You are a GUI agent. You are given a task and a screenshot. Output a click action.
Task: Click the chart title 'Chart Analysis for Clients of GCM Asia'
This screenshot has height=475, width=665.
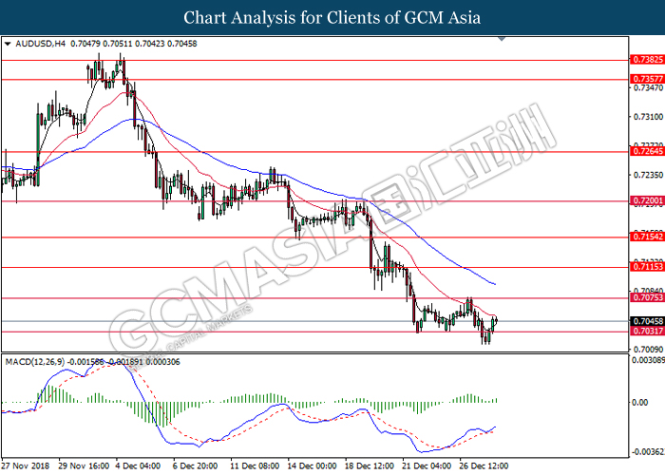(x=332, y=17)
